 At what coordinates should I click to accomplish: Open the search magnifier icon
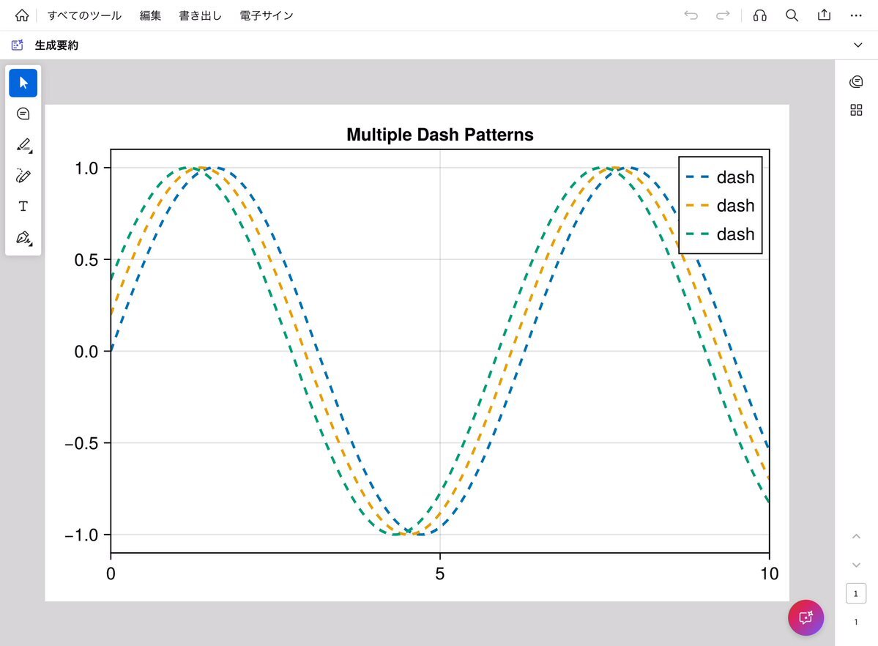tap(792, 15)
